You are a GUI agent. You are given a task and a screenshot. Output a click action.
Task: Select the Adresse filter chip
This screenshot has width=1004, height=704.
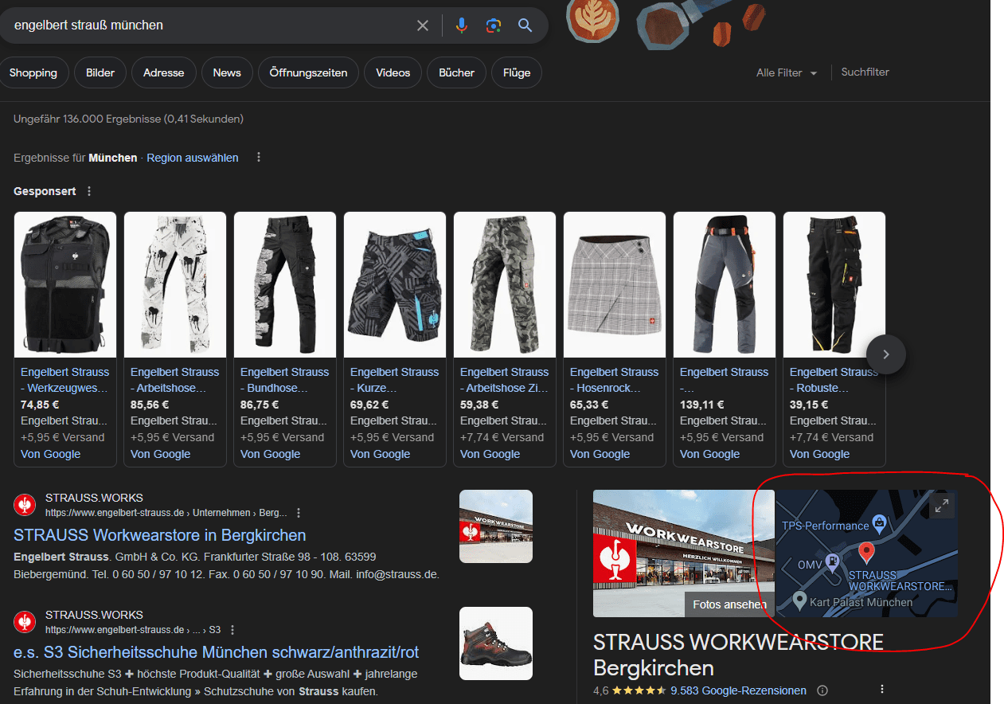tap(163, 72)
